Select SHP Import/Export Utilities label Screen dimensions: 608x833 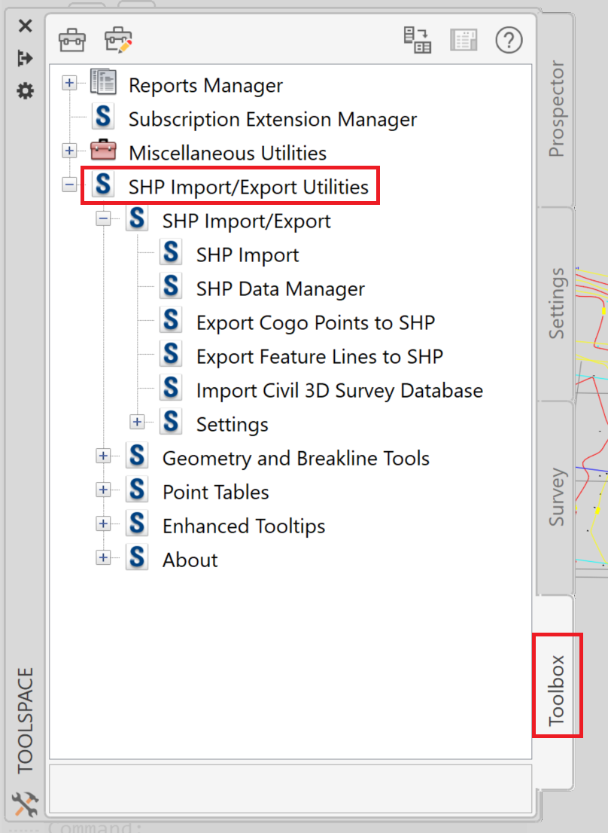(x=248, y=188)
